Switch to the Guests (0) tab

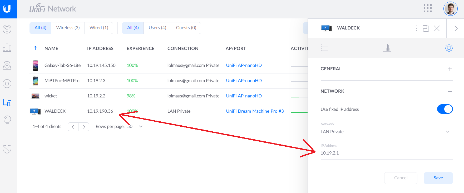tap(186, 28)
